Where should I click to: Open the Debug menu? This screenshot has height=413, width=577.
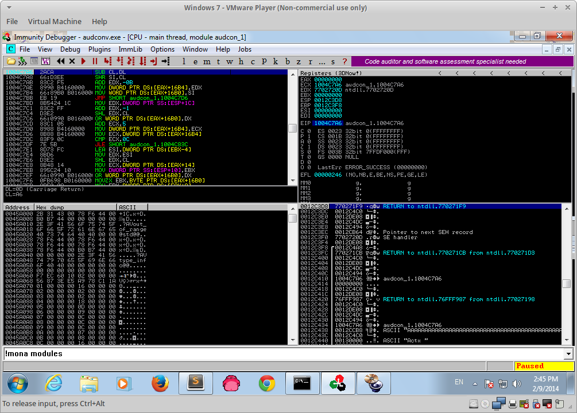click(70, 49)
